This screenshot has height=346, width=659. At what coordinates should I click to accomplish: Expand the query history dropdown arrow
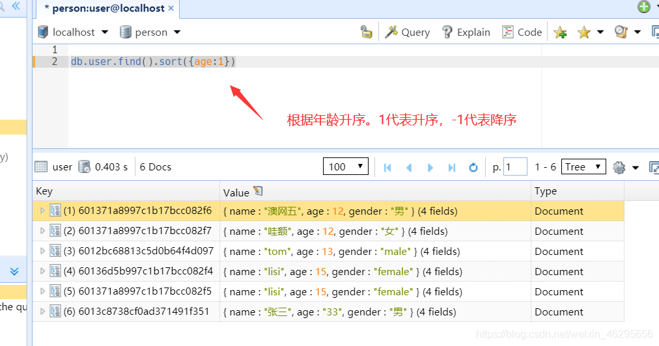(637, 32)
